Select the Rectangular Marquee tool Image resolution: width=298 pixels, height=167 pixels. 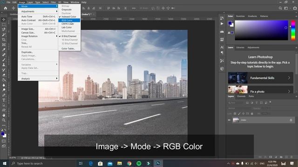(4, 25)
